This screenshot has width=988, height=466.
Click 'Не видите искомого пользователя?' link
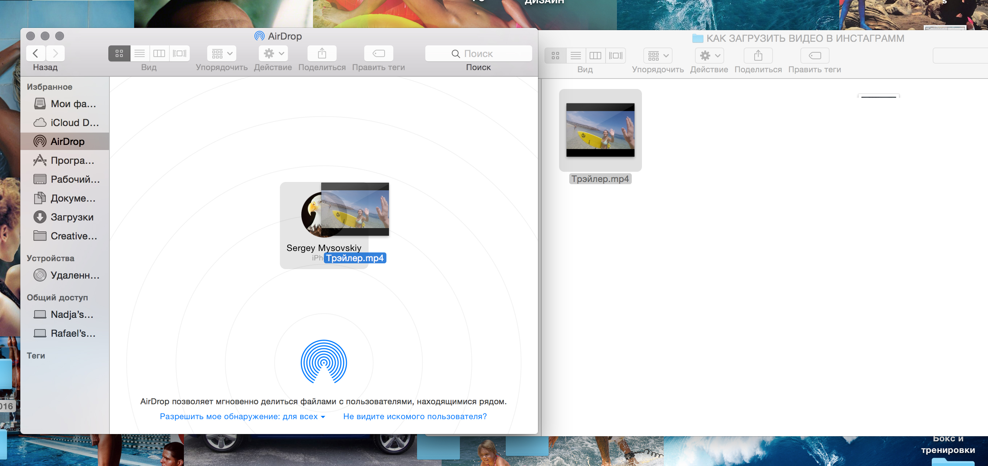click(x=415, y=417)
